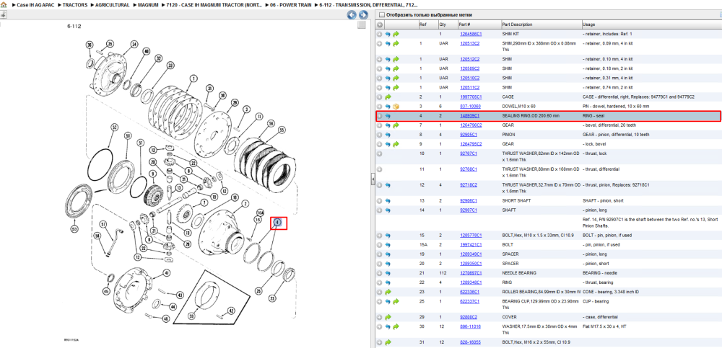The width and height of the screenshot is (722, 348).
Task: Click green arrow icon for part 1264796C2
Action: pyautogui.click(x=396, y=125)
